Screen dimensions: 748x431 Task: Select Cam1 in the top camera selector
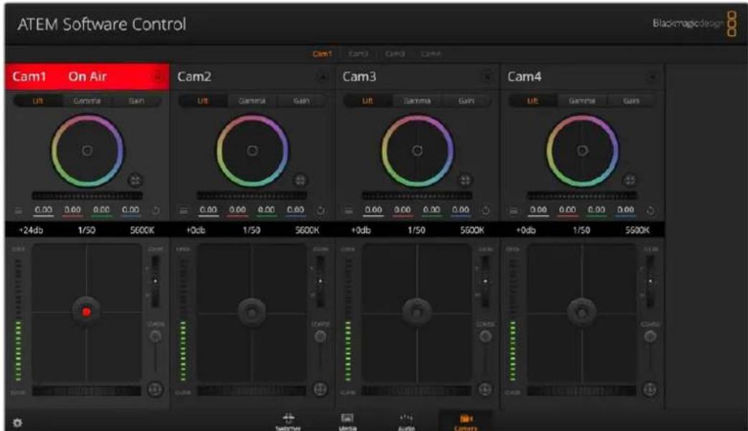point(322,53)
